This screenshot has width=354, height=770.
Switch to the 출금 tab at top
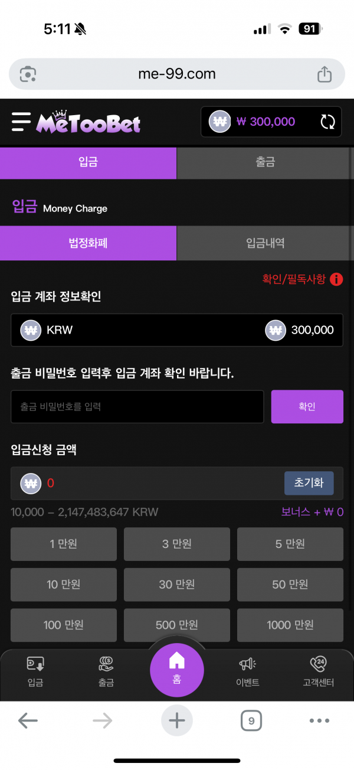(x=265, y=162)
